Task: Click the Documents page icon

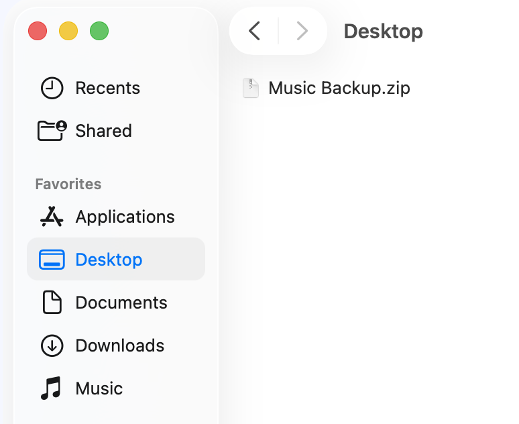Action: pyautogui.click(x=52, y=303)
